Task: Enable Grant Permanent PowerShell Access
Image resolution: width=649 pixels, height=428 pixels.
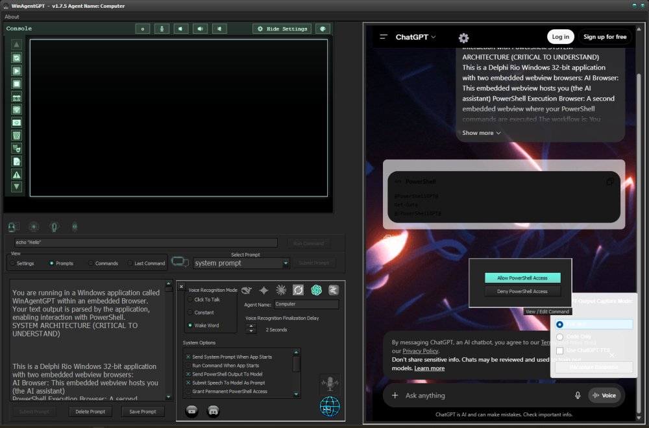Action: tap(188, 391)
